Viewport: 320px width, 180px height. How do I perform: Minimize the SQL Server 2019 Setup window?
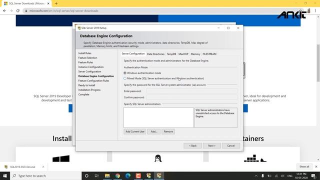coord(218,28)
